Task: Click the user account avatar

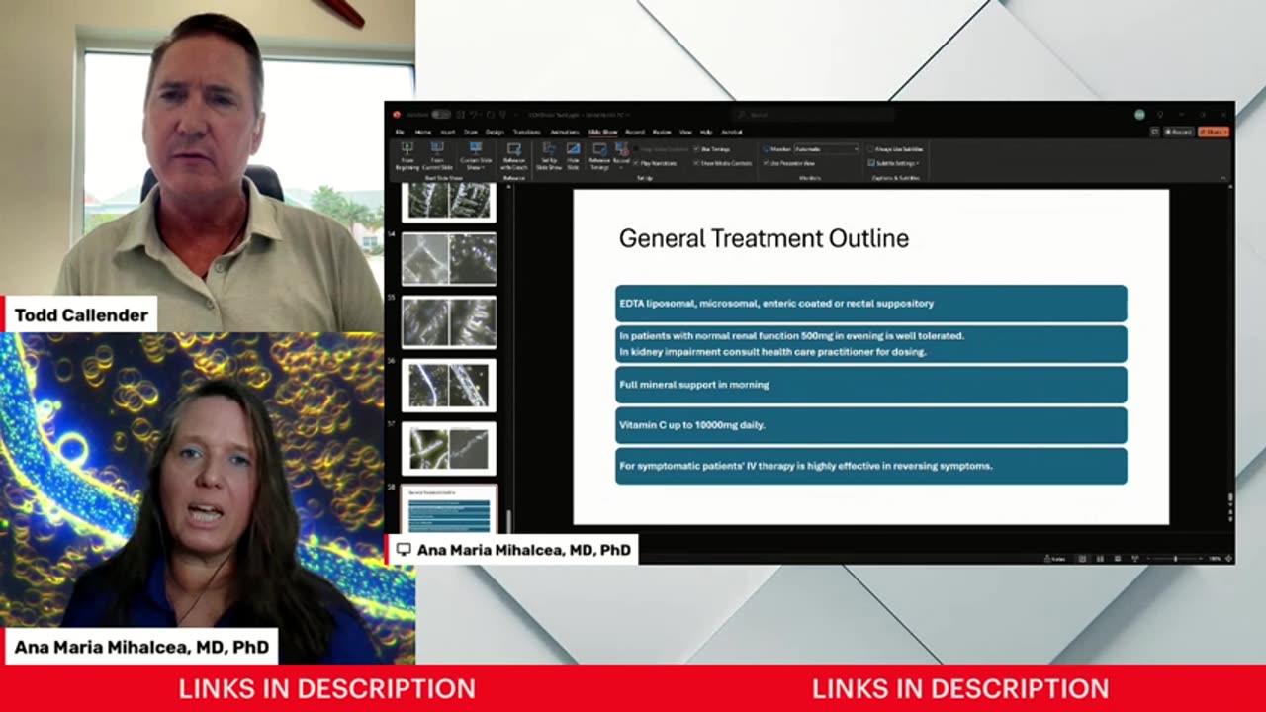Action: click(1139, 115)
